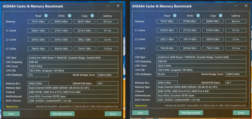Viewport: 252px width, 119px height.
Task: Minimize the right AIDA64 window
Action: click(x=236, y=6)
